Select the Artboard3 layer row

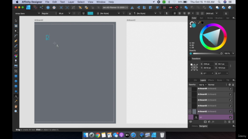210,106
